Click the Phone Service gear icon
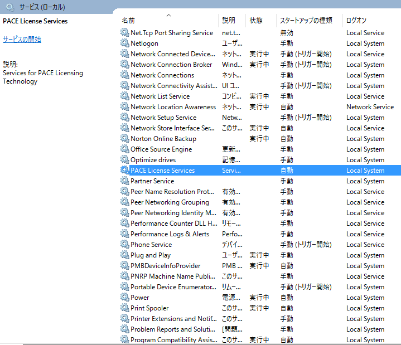Image resolution: width=401 pixels, height=345 pixels. tap(124, 245)
